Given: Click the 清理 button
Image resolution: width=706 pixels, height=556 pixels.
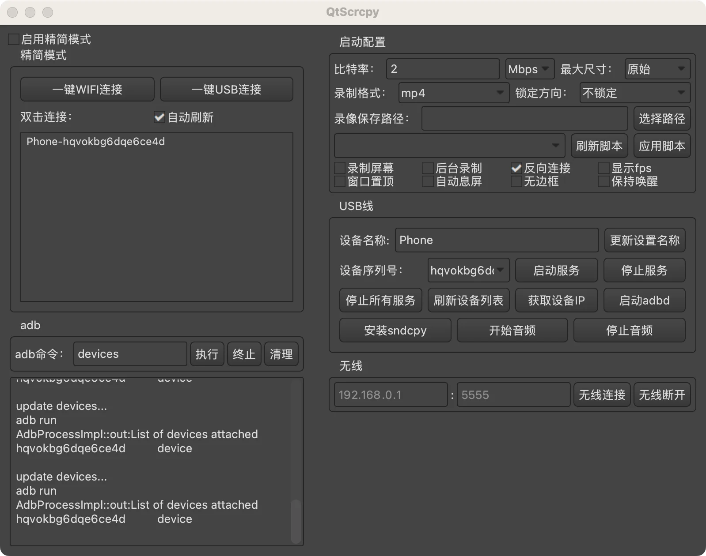Looking at the screenshot, I should click(281, 354).
